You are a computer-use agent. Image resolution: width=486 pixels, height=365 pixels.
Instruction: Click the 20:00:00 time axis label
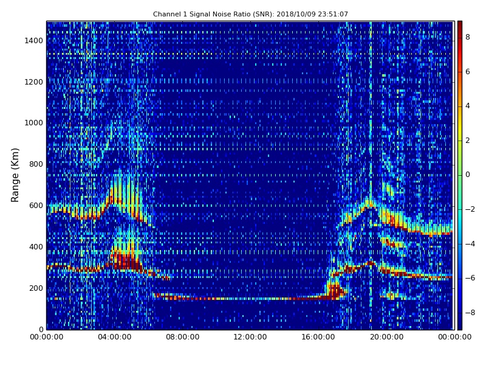point(386,337)
